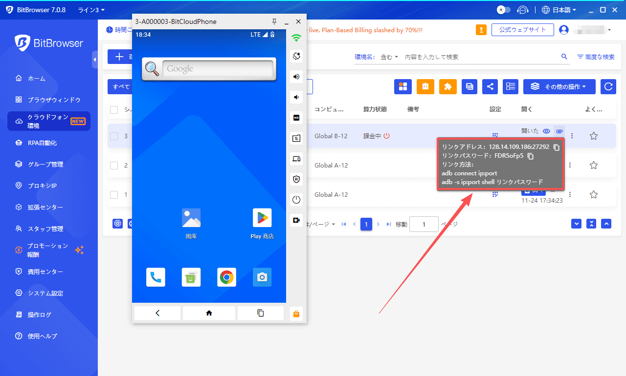Raise the cloud phone volume

point(296,77)
